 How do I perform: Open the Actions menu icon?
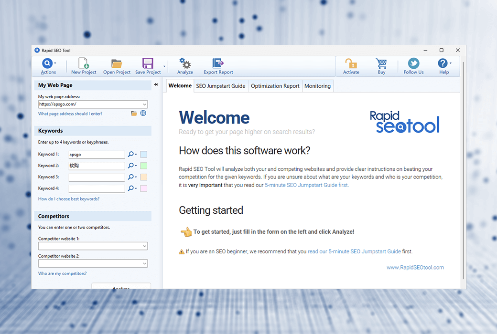47,63
